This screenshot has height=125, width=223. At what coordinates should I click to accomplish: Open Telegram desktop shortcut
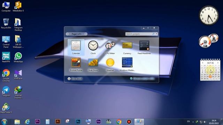[6, 91]
